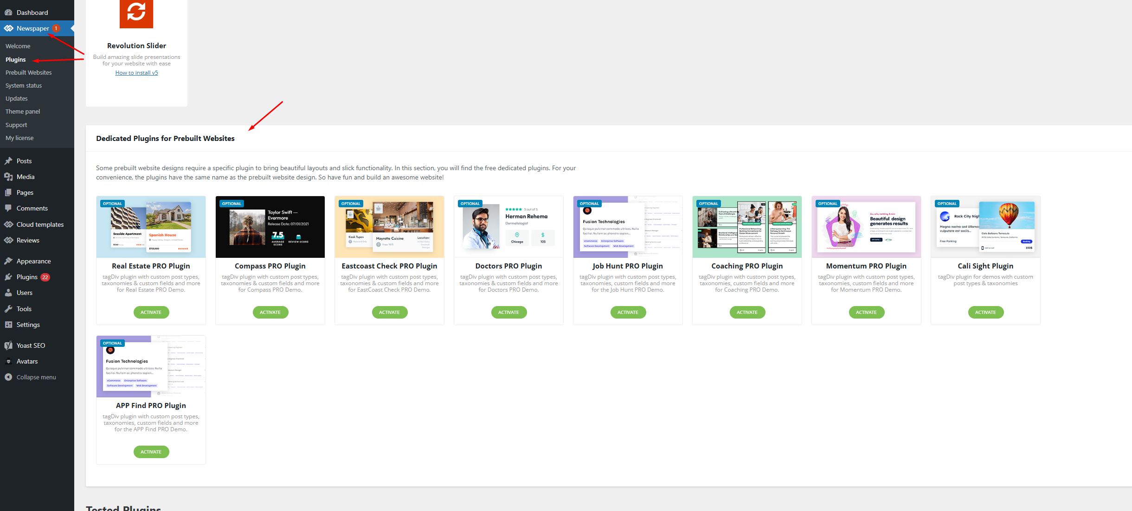
Task: Activate the Job Hunt PRO Plugin
Action: point(628,313)
